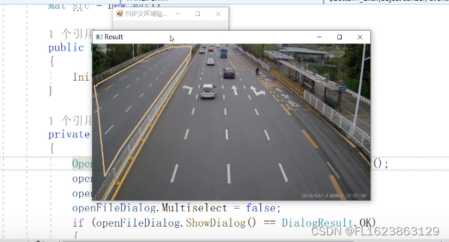The image size is (449, 242).
Task: Maximize the Result window
Action: point(339,37)
